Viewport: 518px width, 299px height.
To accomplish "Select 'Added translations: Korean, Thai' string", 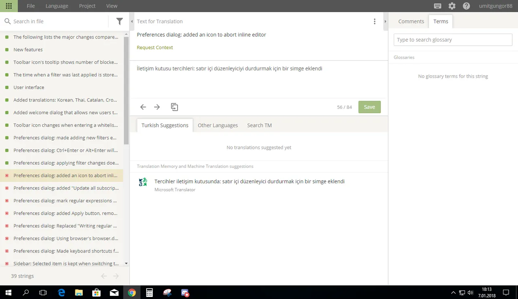I will pyautogui.click(x=62, y=100).
